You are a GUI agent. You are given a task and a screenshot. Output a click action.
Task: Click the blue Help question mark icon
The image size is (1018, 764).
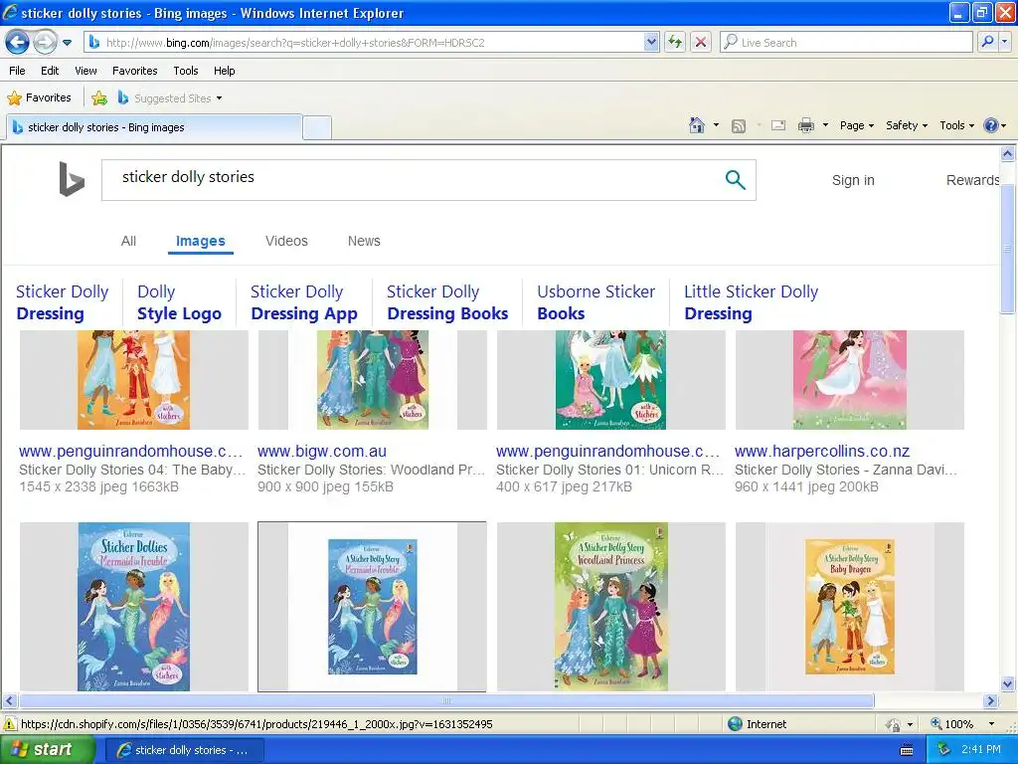tap(991, 125)
